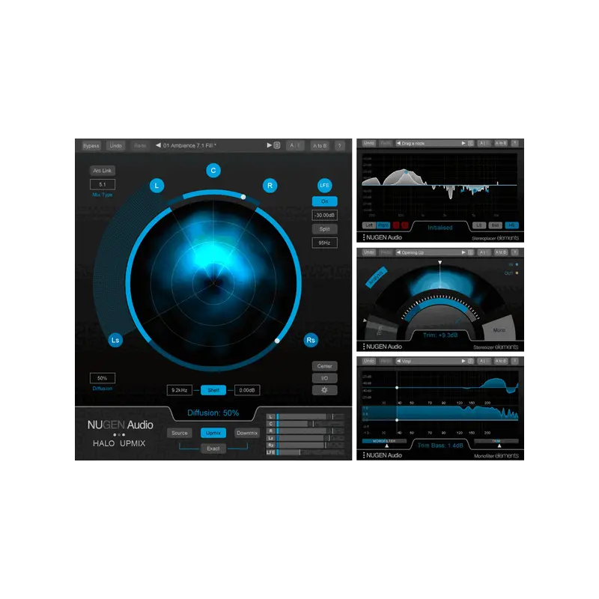Image resolution: width=599 pixels, height=599 pixels.
Task: Click Undo in Stereoplacer panel
Action: (x=369, y=143)
